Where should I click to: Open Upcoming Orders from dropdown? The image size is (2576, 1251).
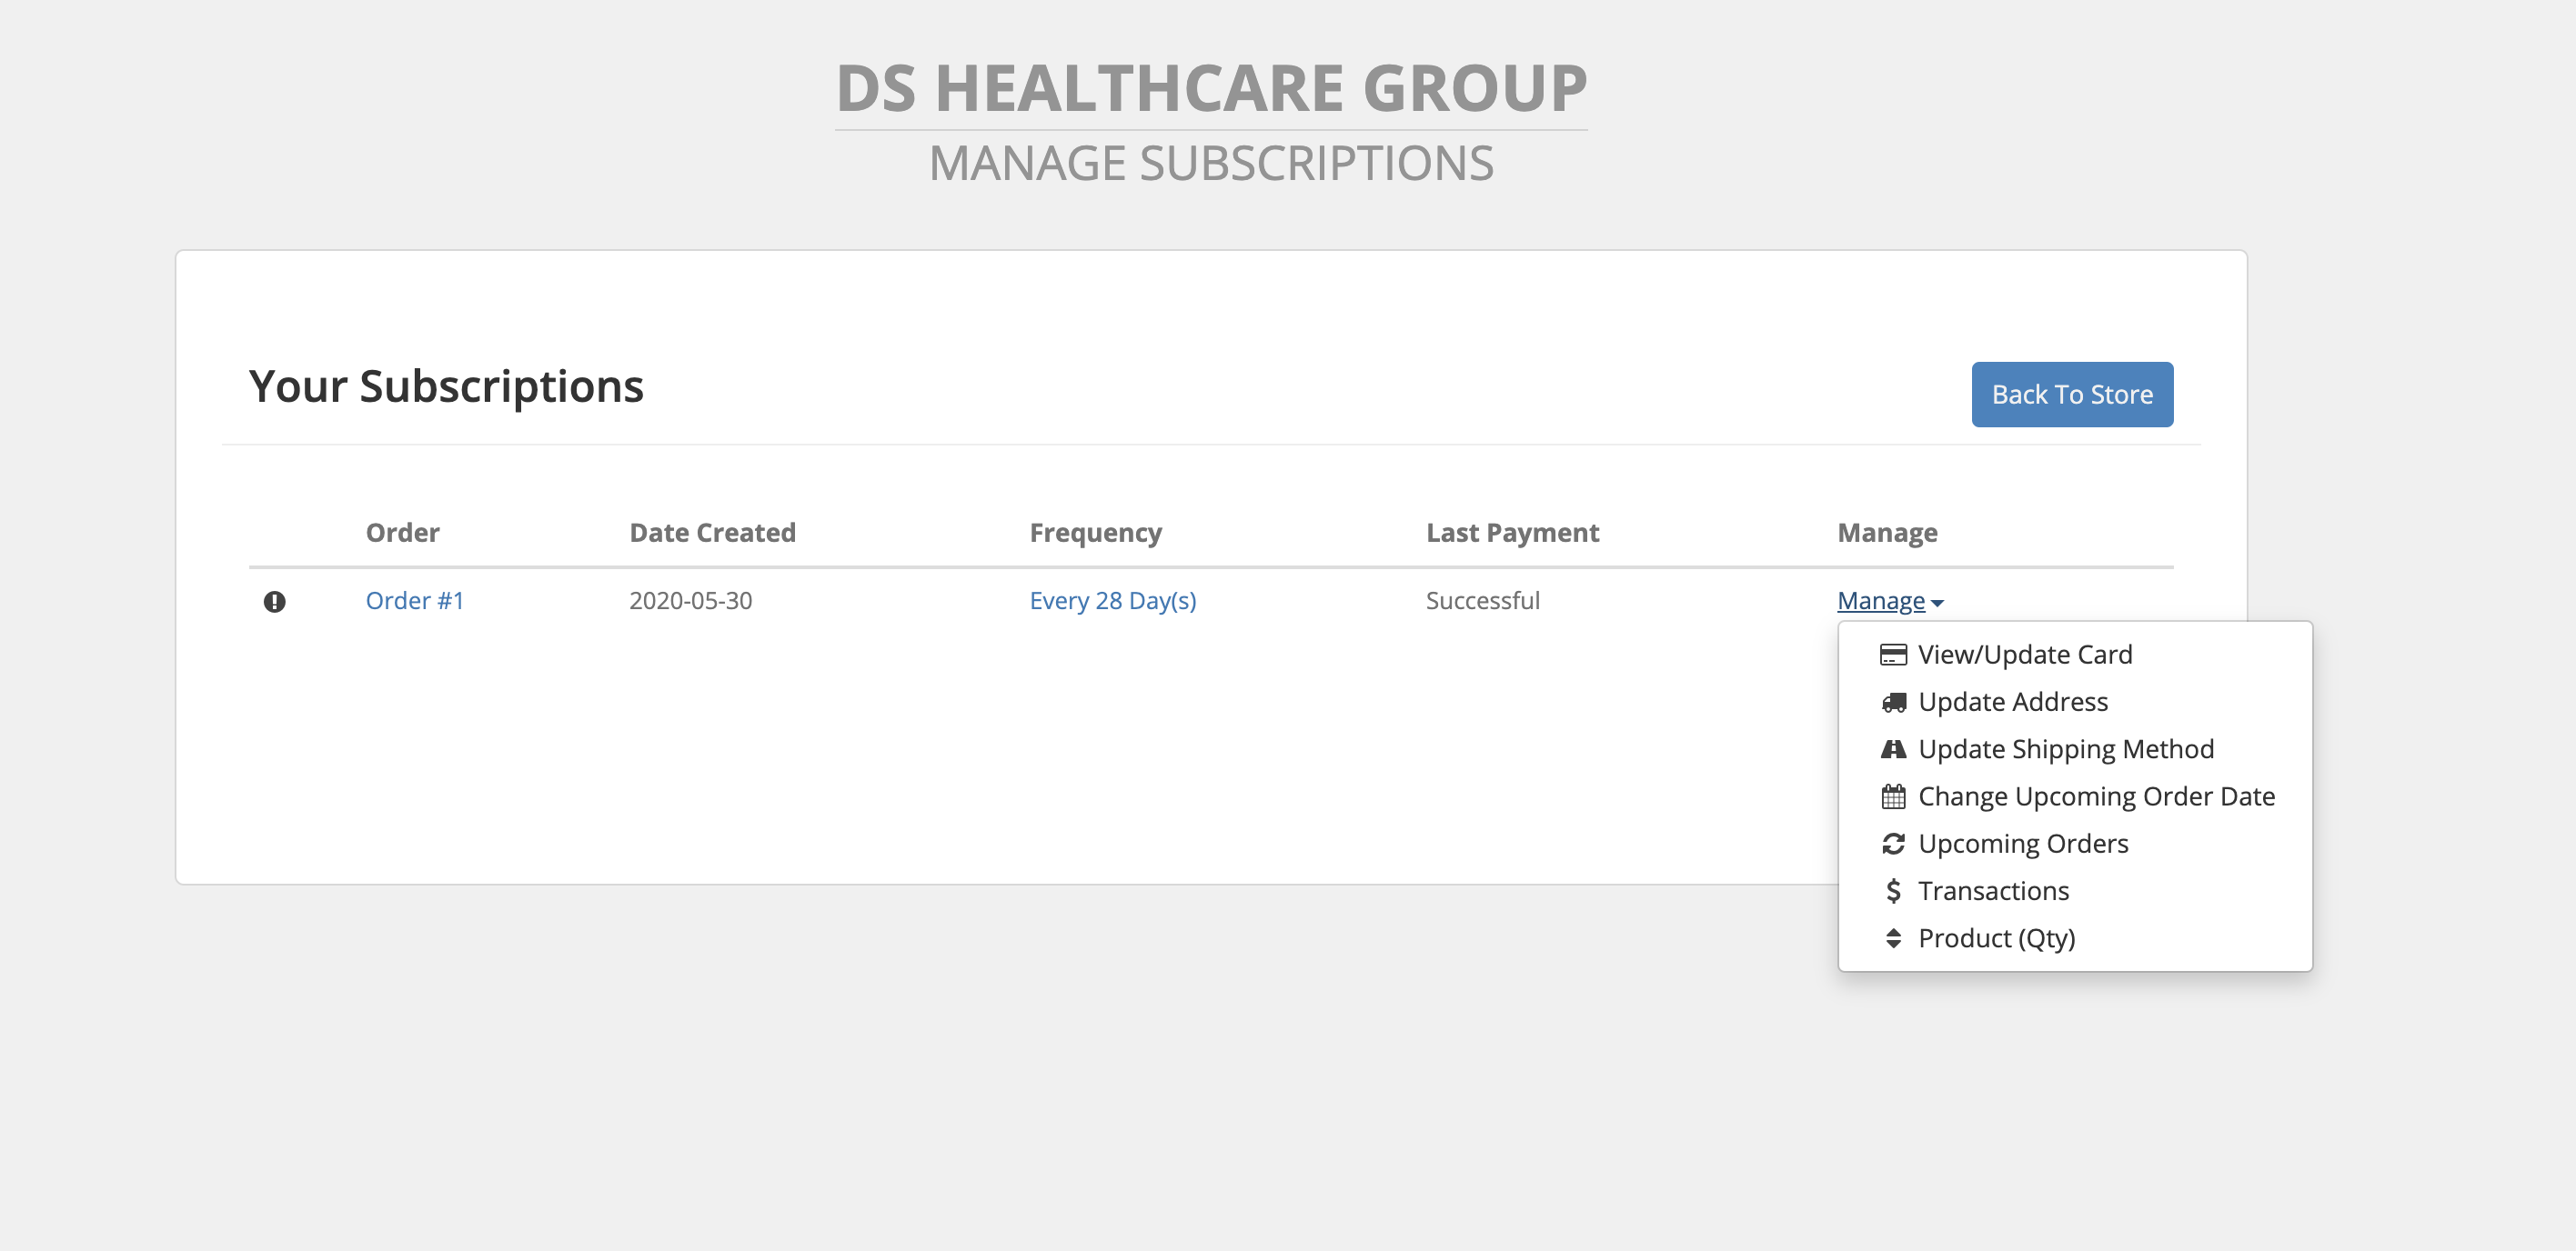click(2022, 845)
